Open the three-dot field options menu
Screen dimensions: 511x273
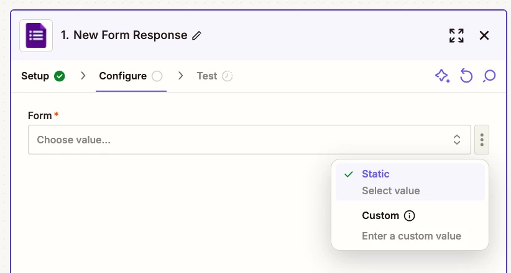[482, 140]
